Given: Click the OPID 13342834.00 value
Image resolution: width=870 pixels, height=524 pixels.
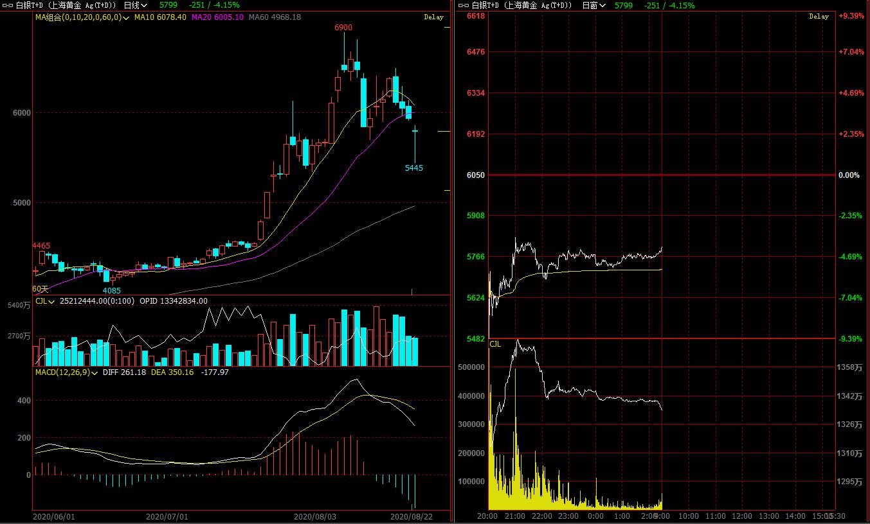Looking at the screenshot, I should 174,301.
